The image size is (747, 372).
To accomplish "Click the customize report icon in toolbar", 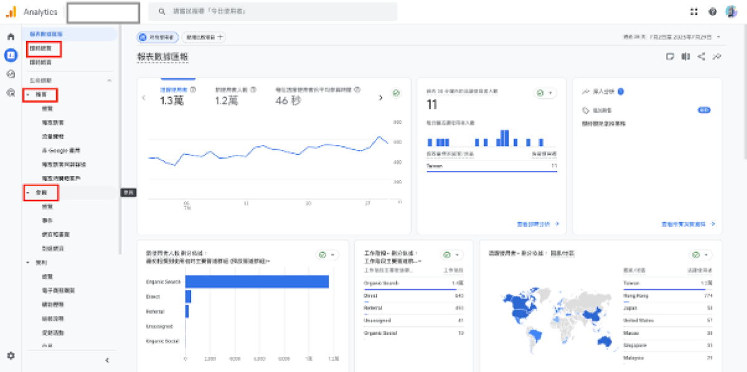I will [670, 57].
